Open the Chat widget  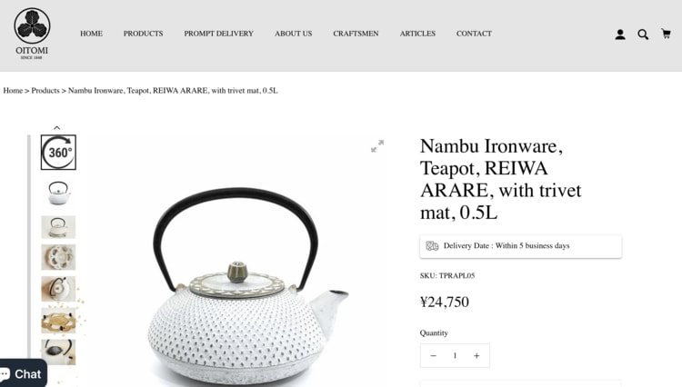23,373
